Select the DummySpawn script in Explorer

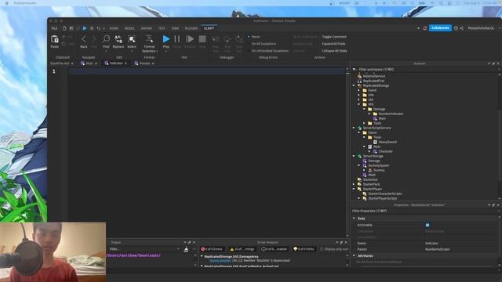pyautogui.click(x=378, y=165)
